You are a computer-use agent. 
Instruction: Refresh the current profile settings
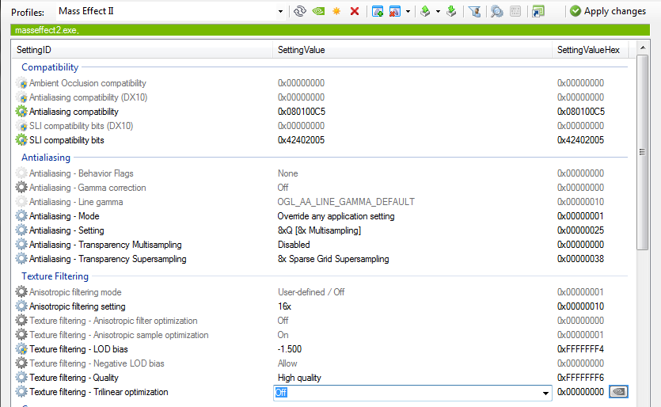300,11
